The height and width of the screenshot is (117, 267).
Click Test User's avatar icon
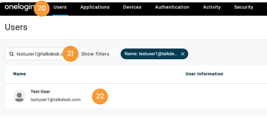pos(19,96)
